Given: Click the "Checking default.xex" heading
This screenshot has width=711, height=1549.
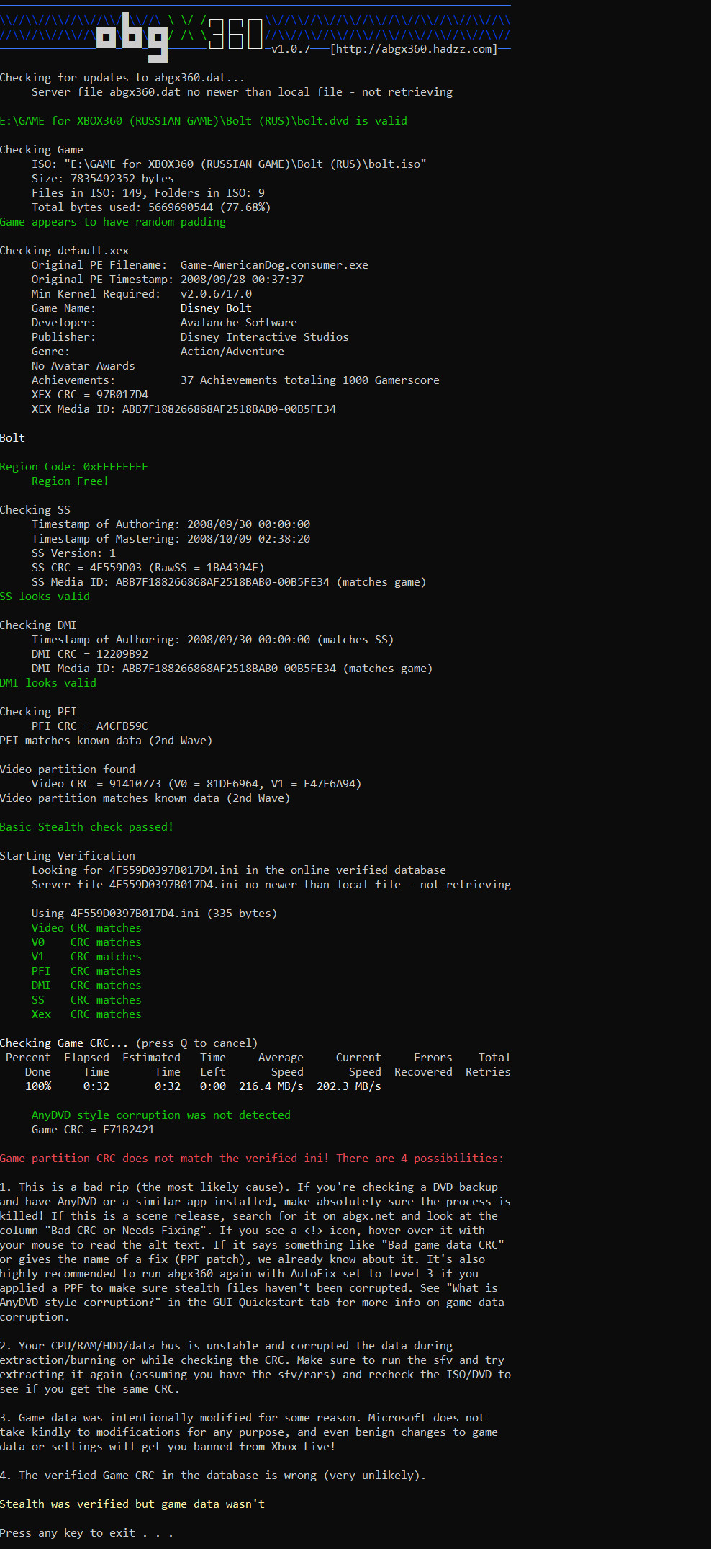Looking at the screenshot, I should tap(65, 251).
